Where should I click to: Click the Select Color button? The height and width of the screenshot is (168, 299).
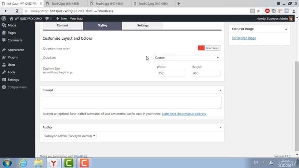212,48
